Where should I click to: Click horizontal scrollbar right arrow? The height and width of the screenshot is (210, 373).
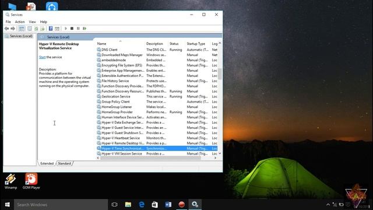click(x=215, y=158)
